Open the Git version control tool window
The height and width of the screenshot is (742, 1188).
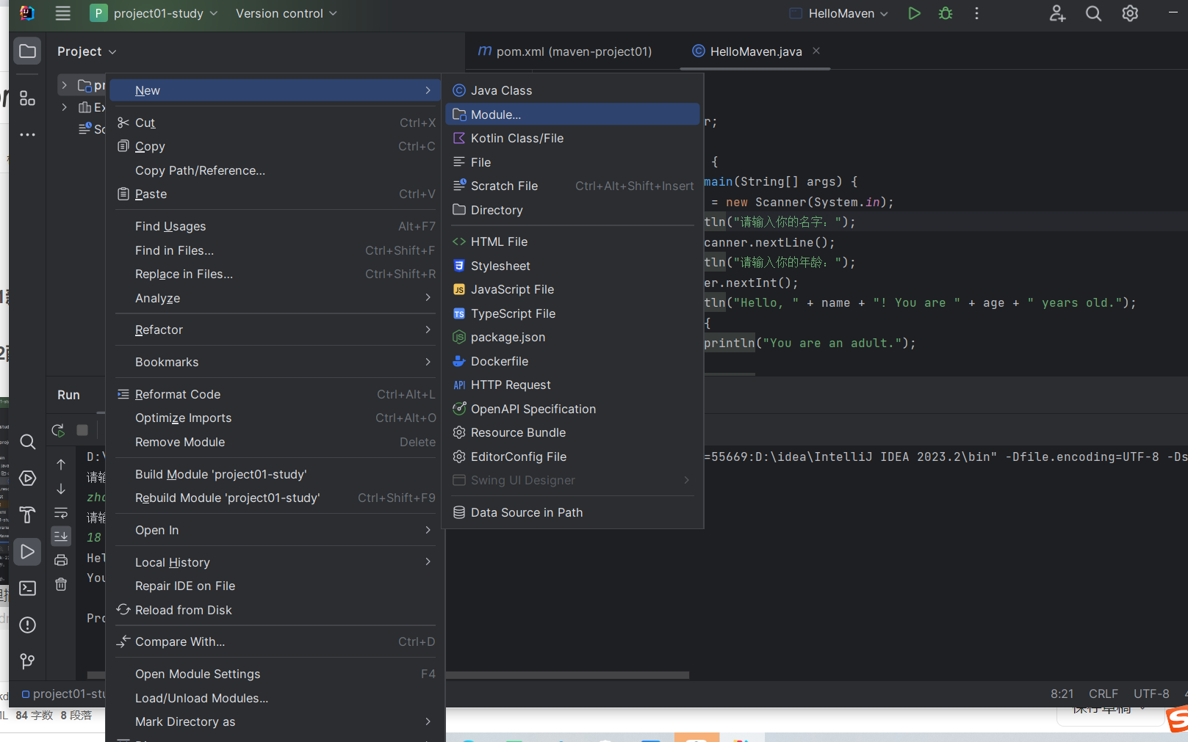click(x=27, y=661)
